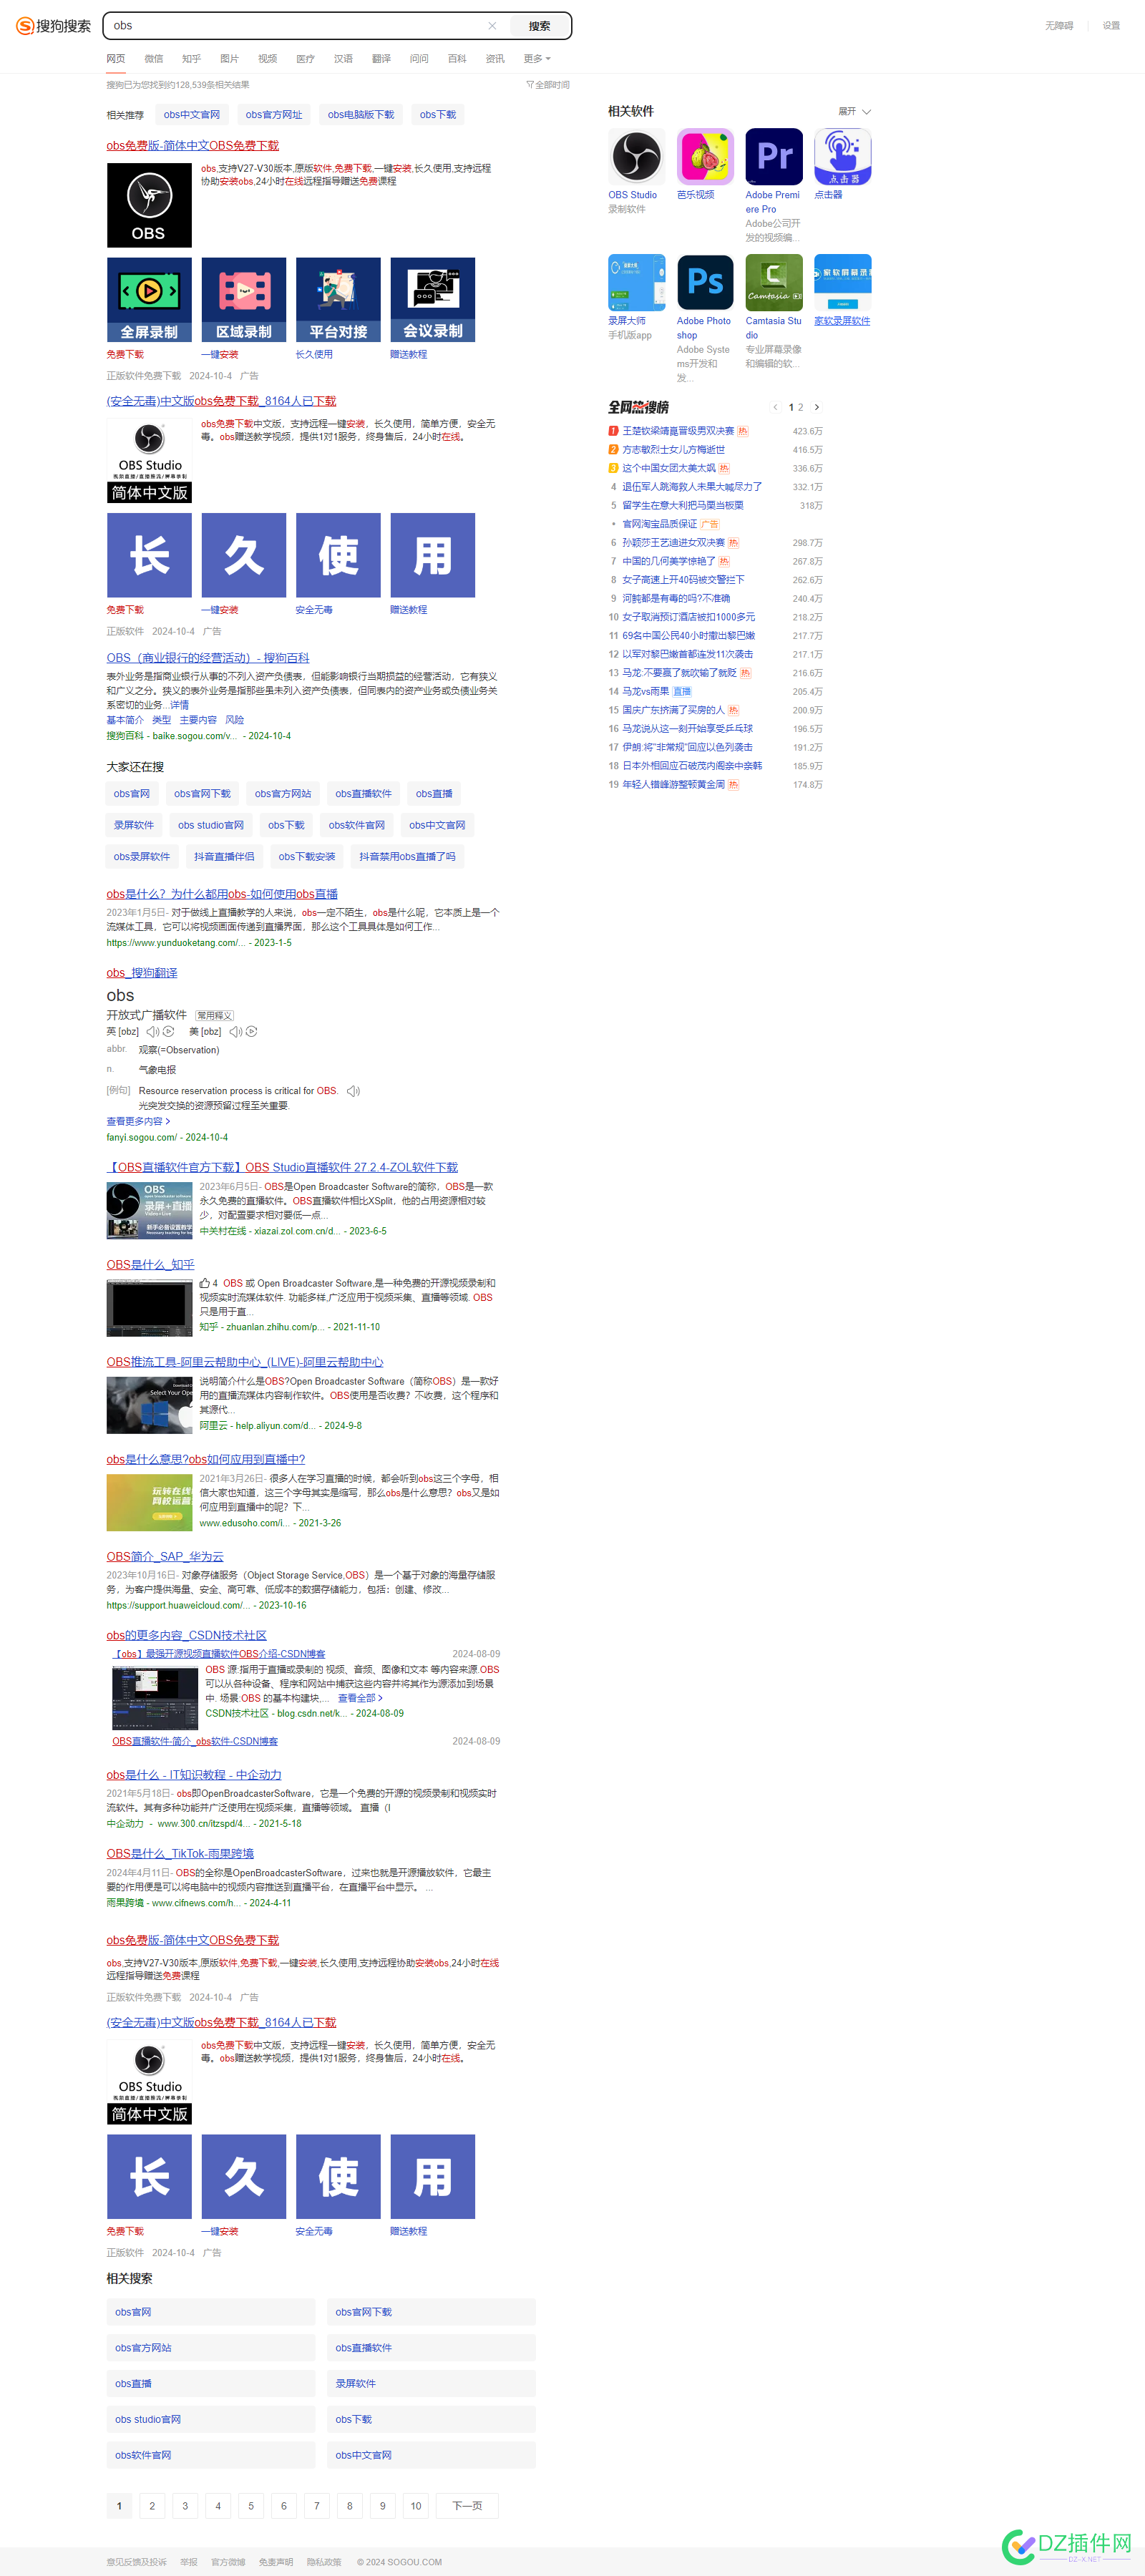Switch to the 百科 tab
Image resolution: width=1145 pixels, height=2576 pixels.
click(x=457, y=59)
